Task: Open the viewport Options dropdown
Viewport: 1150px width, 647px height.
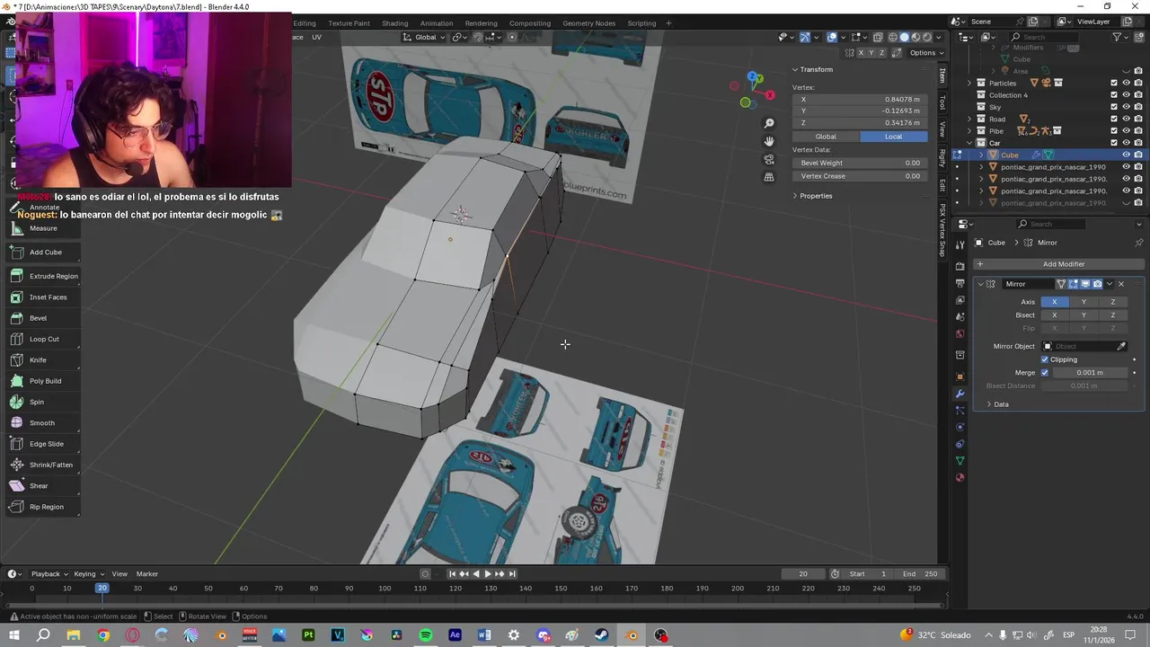Action: click(925, 53)
